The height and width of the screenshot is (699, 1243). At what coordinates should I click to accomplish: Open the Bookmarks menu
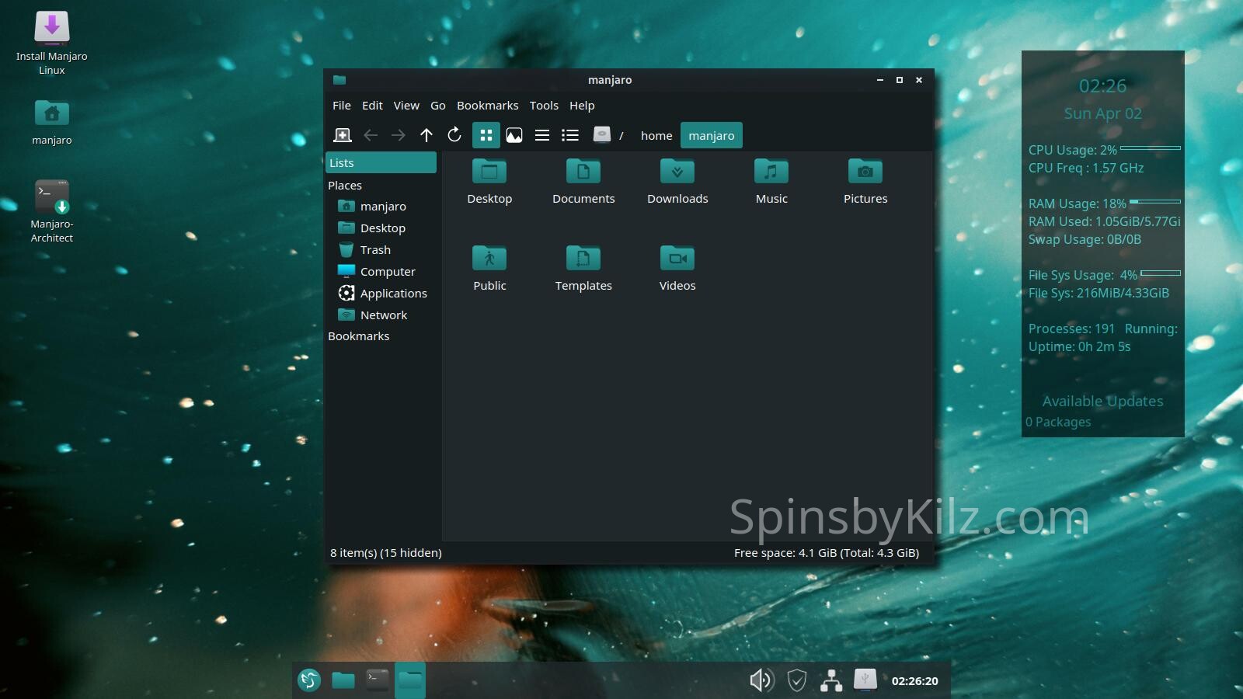point(487,106)
